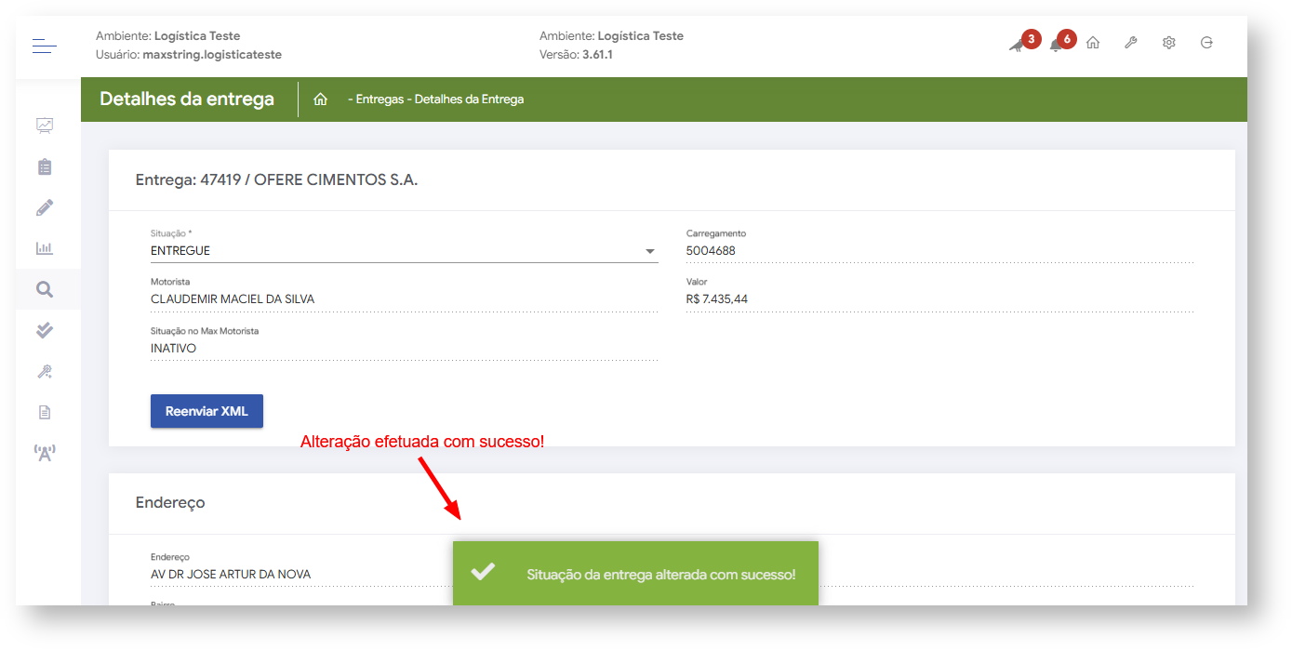Viewport: 1292px width, 650px height.
Task: Click the Endereço section heading
Action: 170,502
